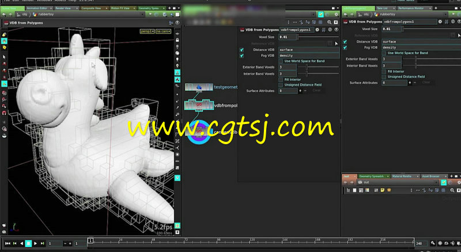
Task: Adjust Voxel Size slider in floating panel
Action: coord(318,37)
